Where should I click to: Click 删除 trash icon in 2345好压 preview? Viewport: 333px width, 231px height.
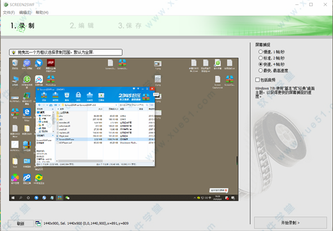pyautogui.click(x=67, y=97)
